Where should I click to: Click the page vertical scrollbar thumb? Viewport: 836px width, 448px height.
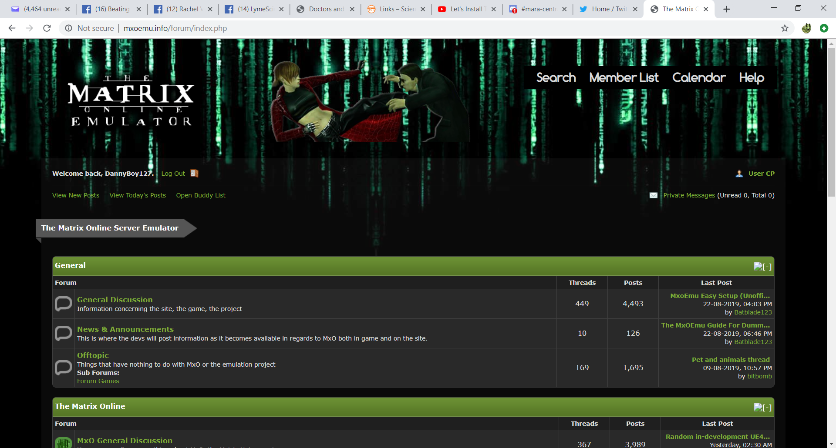831,122
